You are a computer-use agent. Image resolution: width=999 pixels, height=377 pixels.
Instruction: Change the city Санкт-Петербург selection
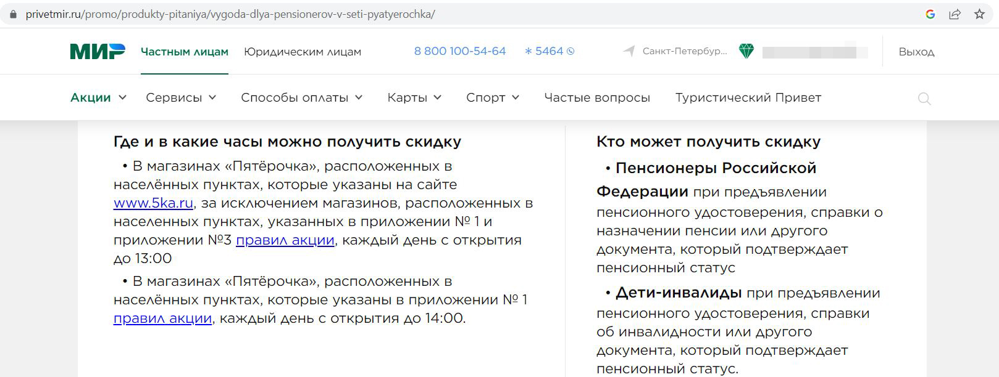[685, 51]
